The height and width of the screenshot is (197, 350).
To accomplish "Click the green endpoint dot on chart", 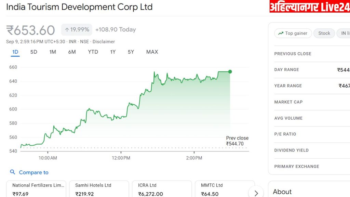I will [230, 72].
